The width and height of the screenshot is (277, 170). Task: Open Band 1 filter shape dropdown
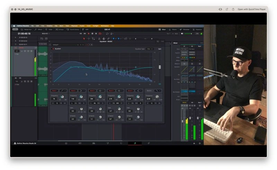[x=63, y=91]
